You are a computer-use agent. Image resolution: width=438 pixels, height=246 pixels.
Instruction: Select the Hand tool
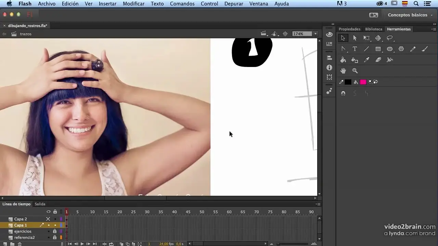click(x=343, y=71)
